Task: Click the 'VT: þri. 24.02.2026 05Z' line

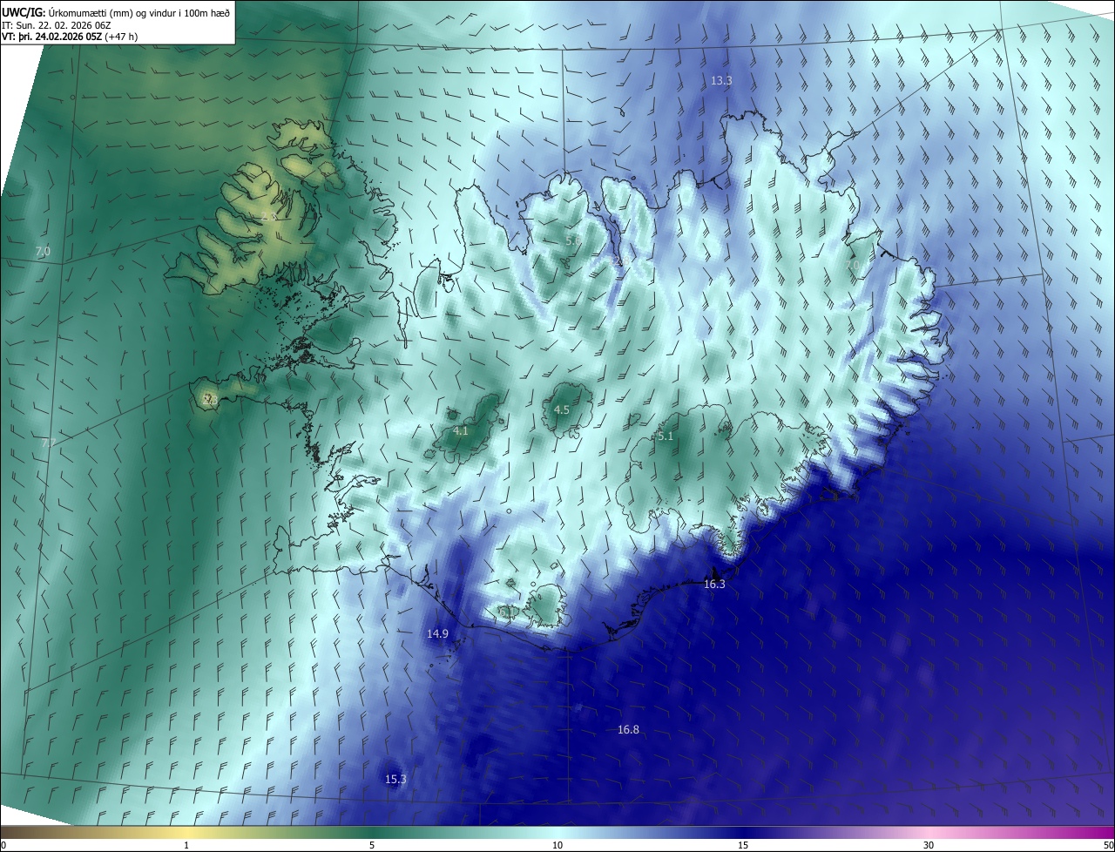Action: click(51, 36)
